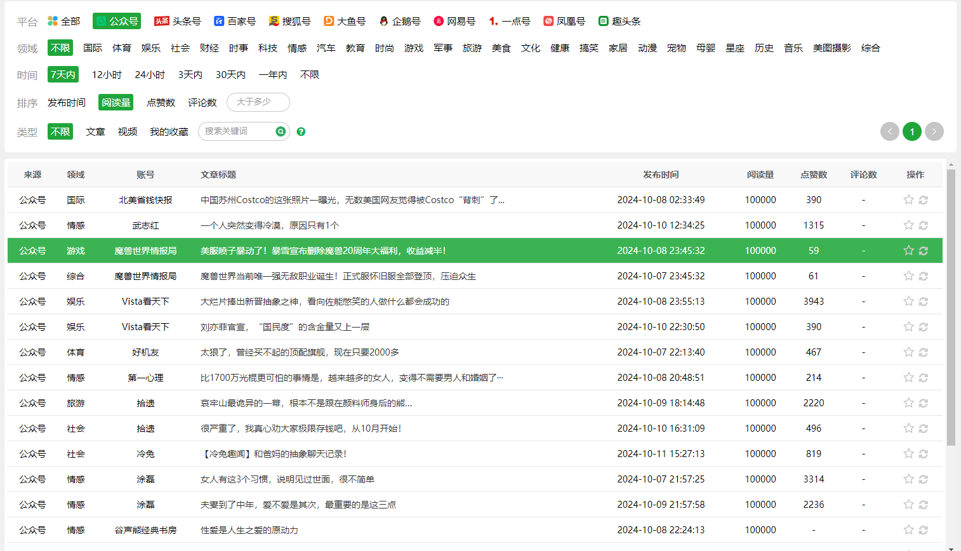The width and height of the screenshot is (961, 551).
Task: Open article about 中国苏州Costco
Action: pyautogui.click(x=353, y=200)
